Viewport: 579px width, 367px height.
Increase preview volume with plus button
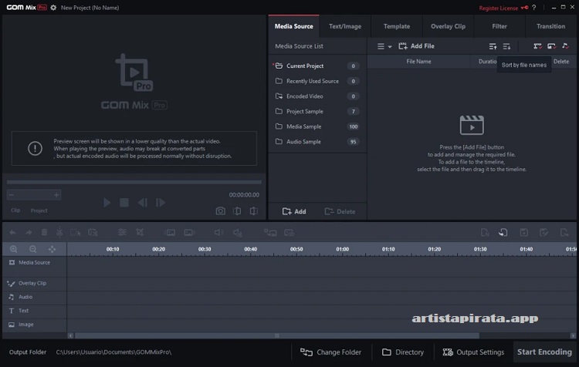point(56,195)
